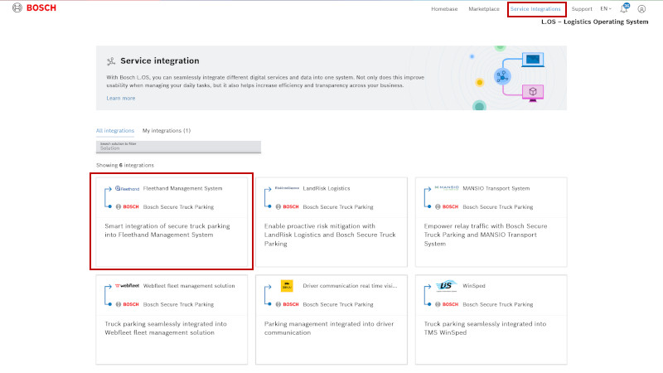Click 'Parking management integrated into driver communication' text
The height and width of the screenshot is (373, 663).
pyautogui.click(x=329, y=328)
